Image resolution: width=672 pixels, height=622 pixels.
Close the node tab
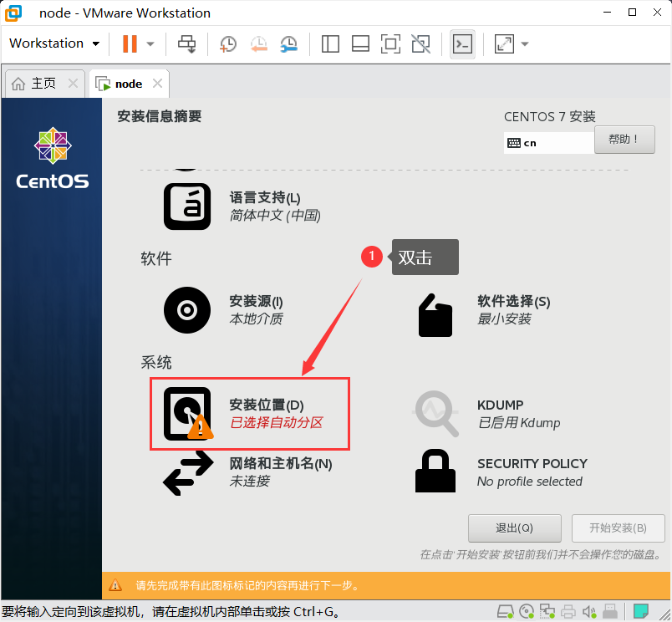(x=158, y=83)
